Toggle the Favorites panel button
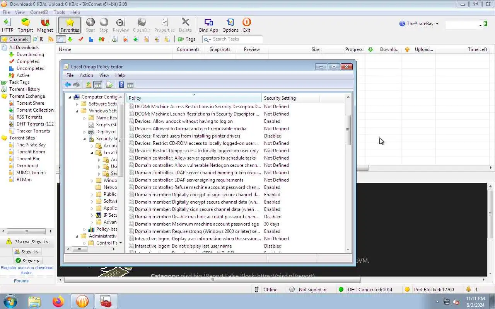This screenshot has height=309, width=495. (x=70, y=25)
